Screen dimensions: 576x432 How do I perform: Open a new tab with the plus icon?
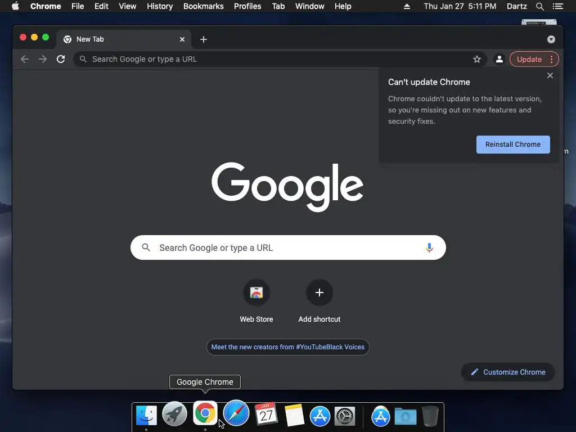tap(204, 39)
